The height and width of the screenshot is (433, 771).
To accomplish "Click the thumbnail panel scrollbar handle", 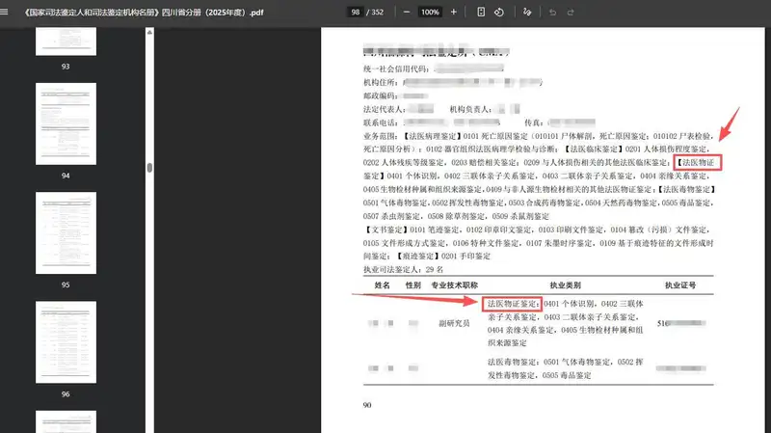I will [x=149, y=168].
